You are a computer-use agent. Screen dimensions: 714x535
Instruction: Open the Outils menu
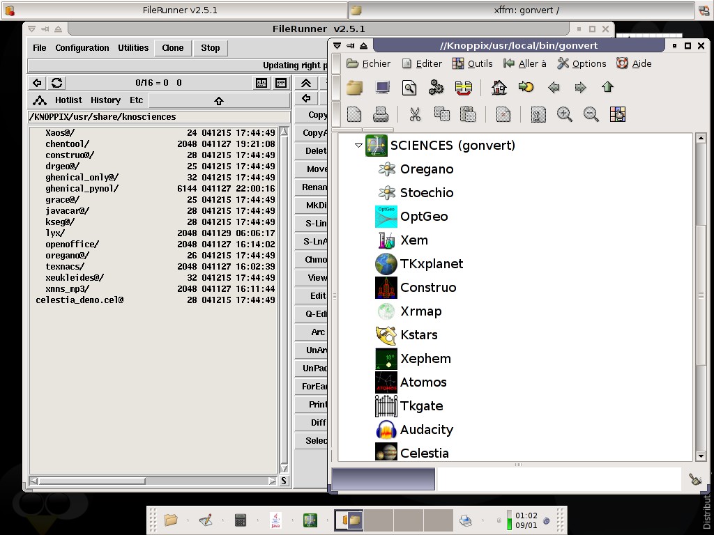coord(473,63)
